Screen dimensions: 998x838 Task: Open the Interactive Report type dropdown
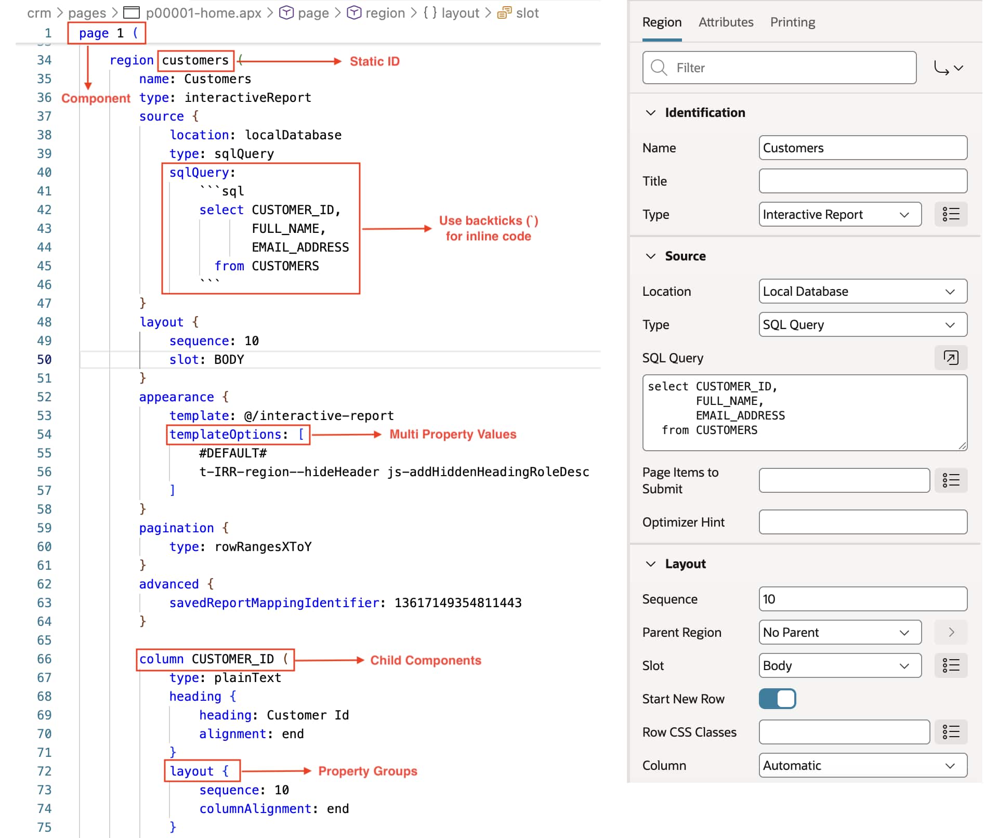click(x=840, y=214)
